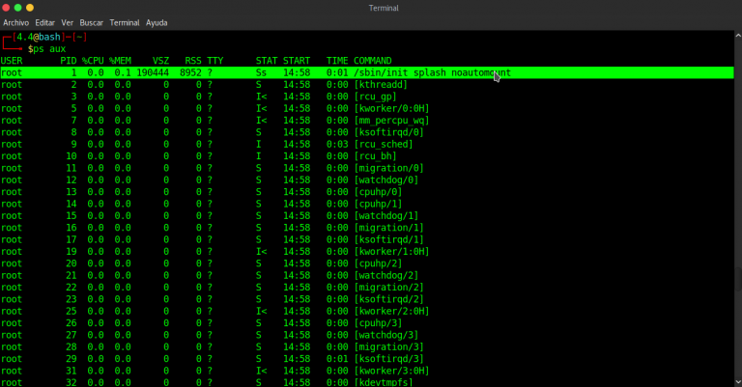
Task: Open the Ayuda menu
Action: pyautogui.click(x=157, y=21)
